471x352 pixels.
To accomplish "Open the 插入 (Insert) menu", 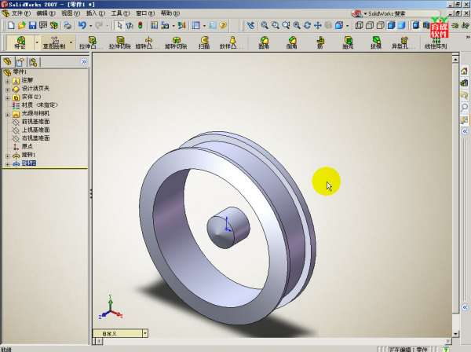I will click(x=92, y=13).
